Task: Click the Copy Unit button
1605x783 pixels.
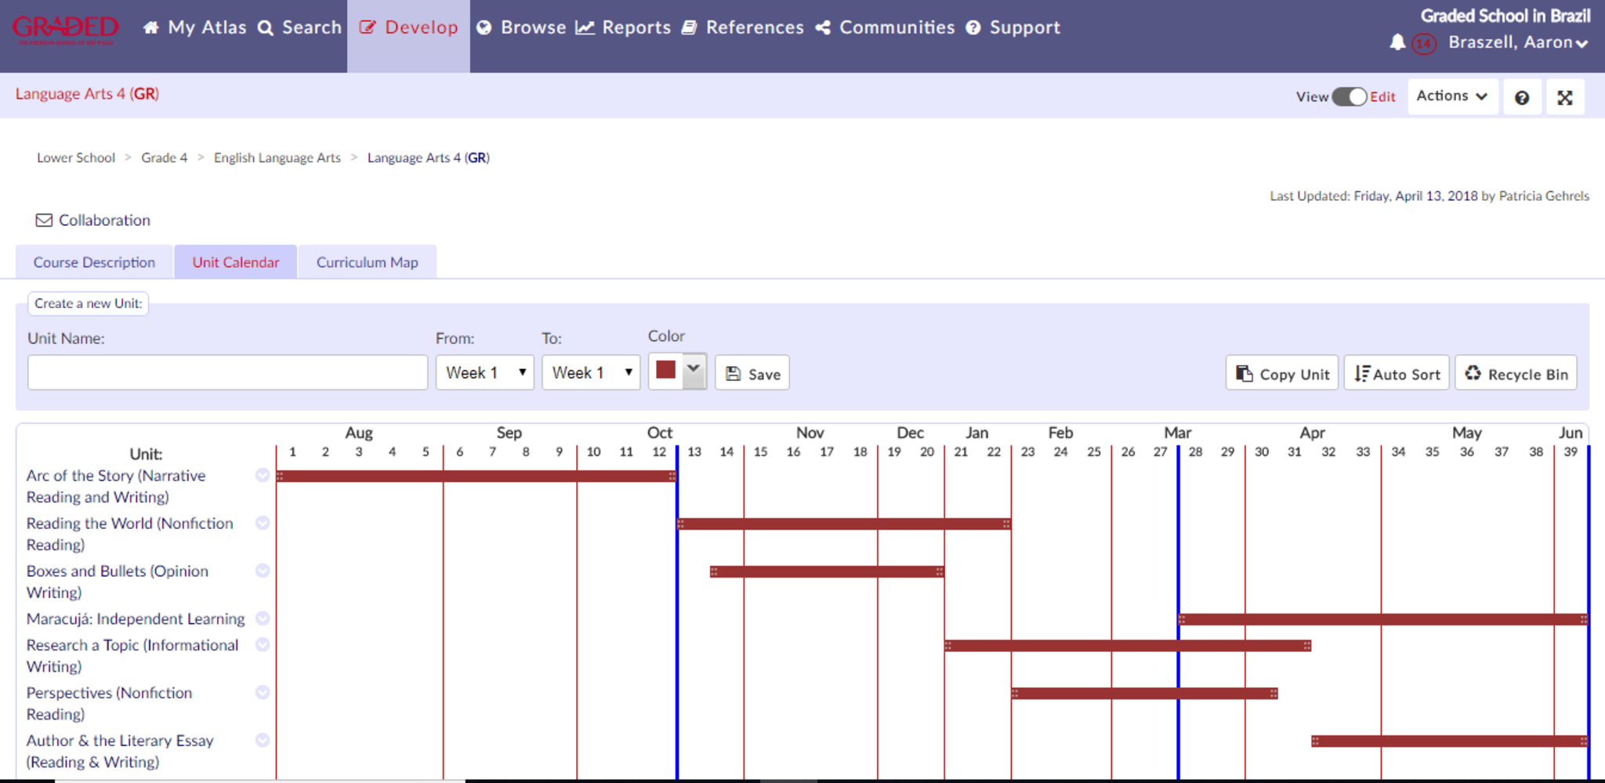Action: point(1282,374)
